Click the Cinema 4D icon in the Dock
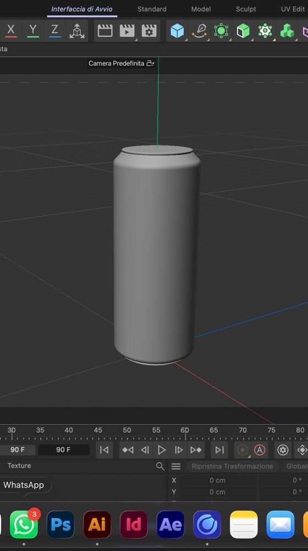The height and width of the screenshot is (551, 308). tap(207, 525)
